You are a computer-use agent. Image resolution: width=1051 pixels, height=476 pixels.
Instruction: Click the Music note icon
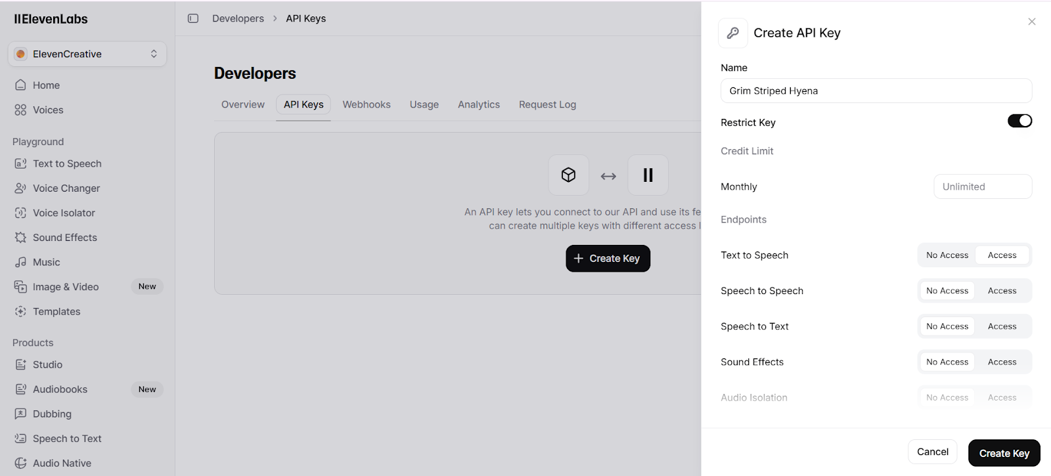tap(20, 262)
